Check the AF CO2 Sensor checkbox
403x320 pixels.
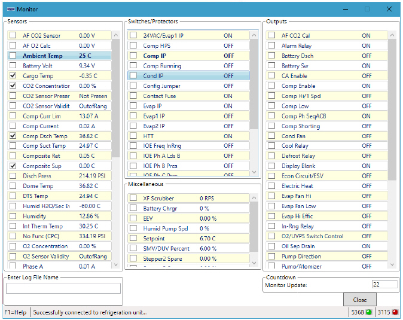pos(13,35)
